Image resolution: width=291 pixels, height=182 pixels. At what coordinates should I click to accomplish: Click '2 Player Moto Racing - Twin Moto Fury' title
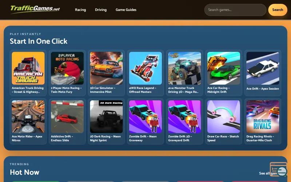pos(66,90)
